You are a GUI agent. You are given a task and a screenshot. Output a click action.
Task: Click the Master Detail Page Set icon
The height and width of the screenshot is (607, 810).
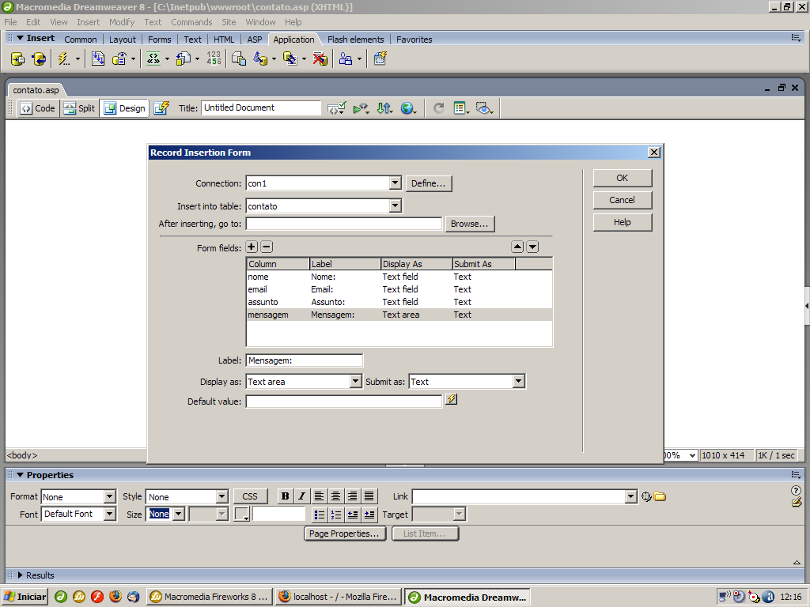pos(239,58)
